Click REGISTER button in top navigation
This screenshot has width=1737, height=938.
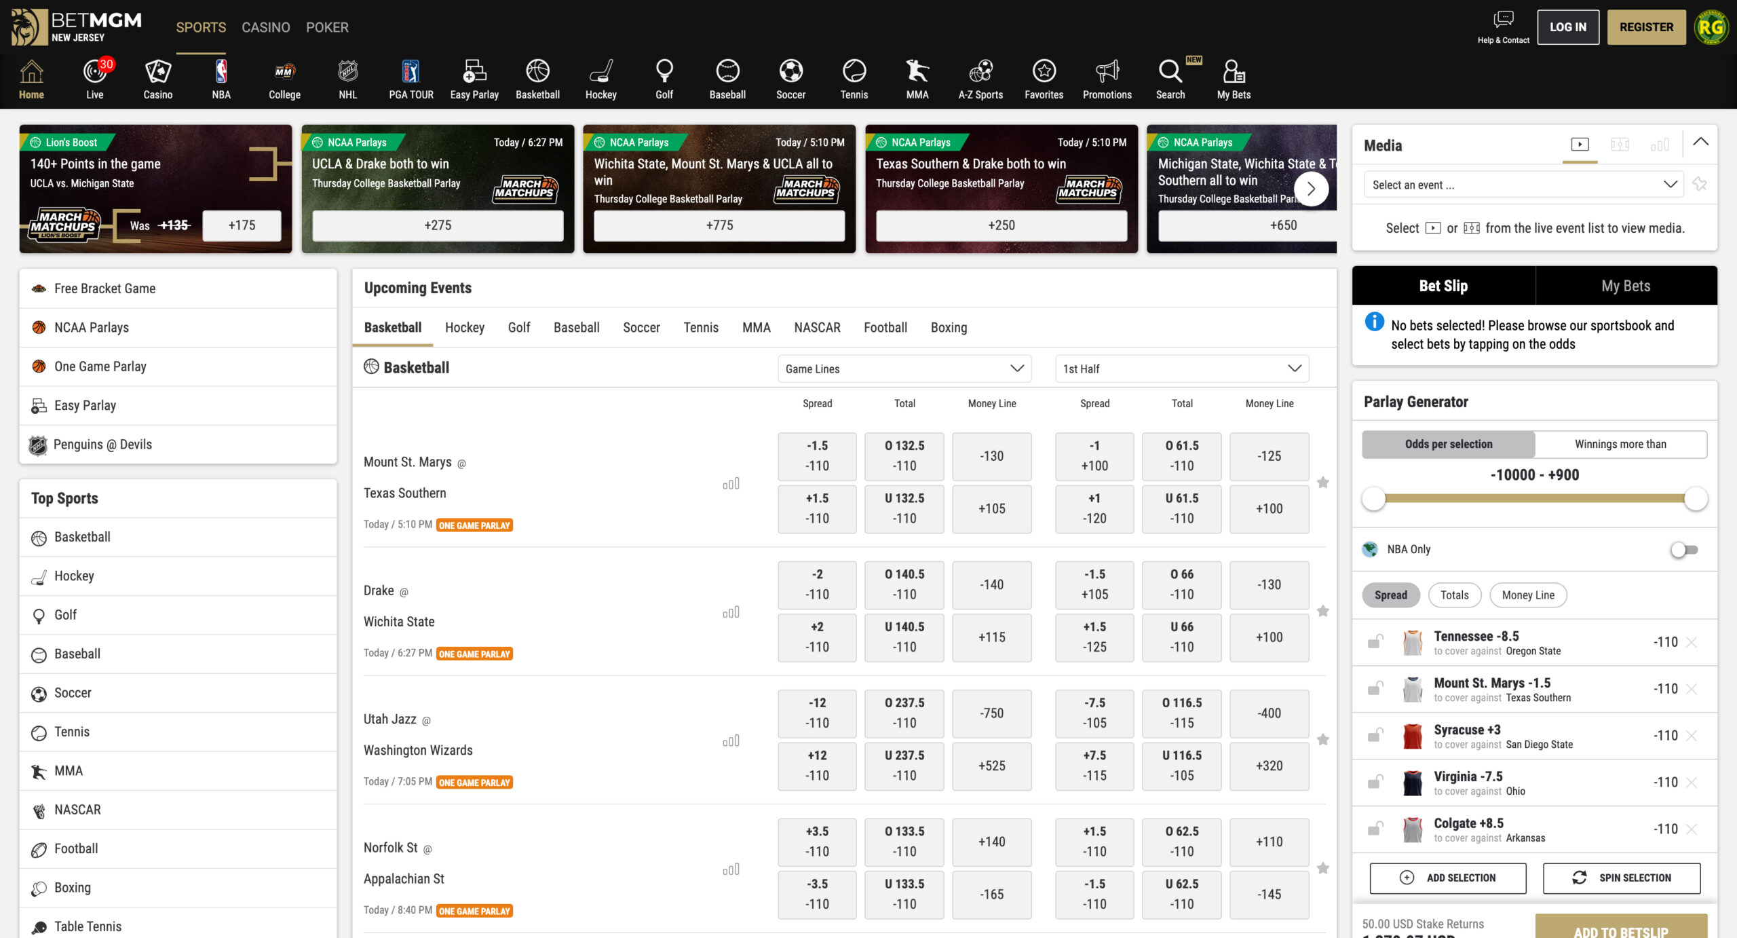1643,26
